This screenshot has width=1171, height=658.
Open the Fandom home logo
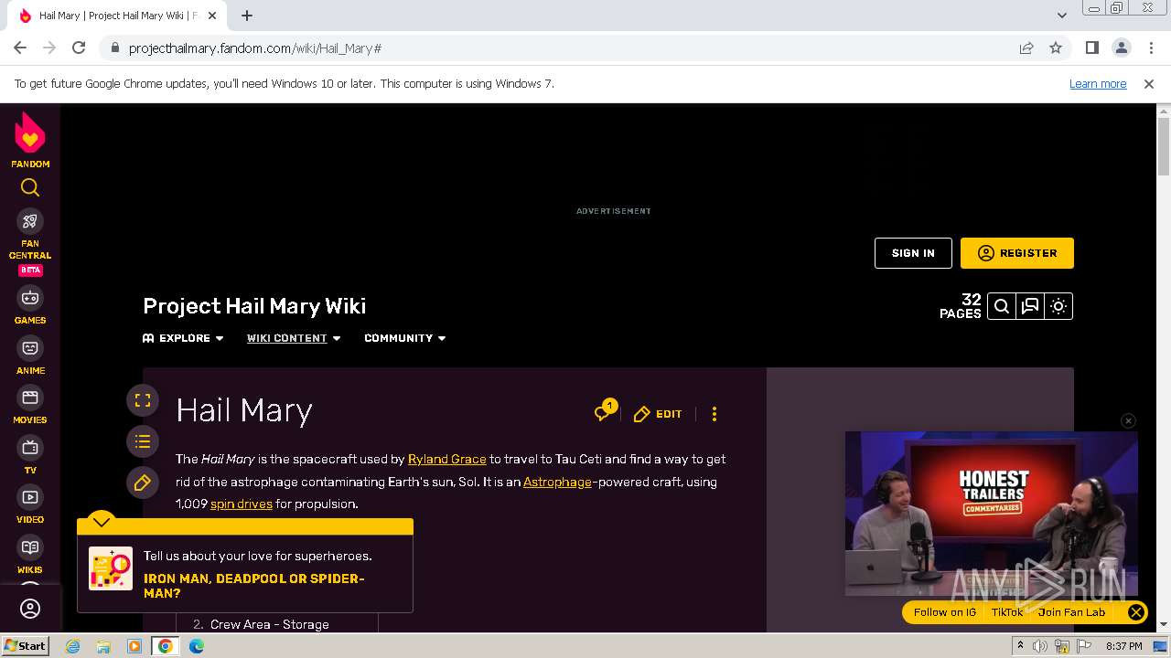(30, 141)
